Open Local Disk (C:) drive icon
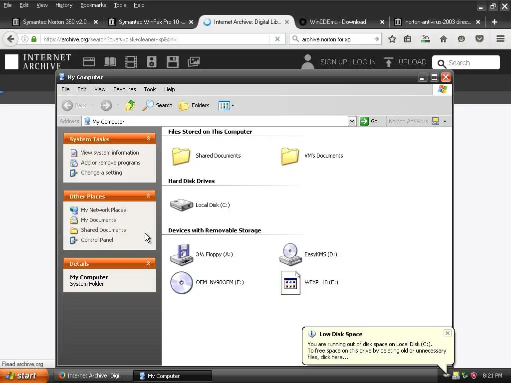Image resolution: width=511 pixels, height=383 pixels. pyautogui.click(x=182, y=205)
